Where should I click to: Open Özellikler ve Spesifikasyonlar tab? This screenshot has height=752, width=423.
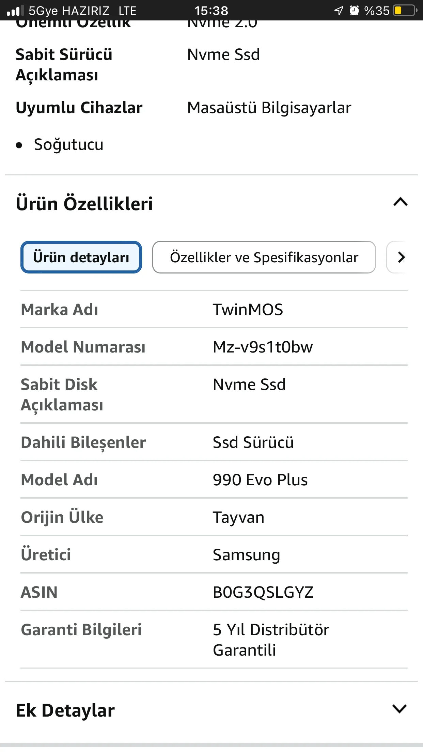264,257
